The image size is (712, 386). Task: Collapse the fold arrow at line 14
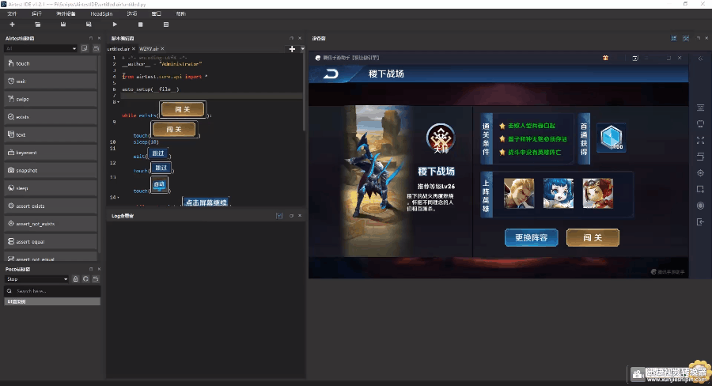pyautogui.click(x=119, y=198)
